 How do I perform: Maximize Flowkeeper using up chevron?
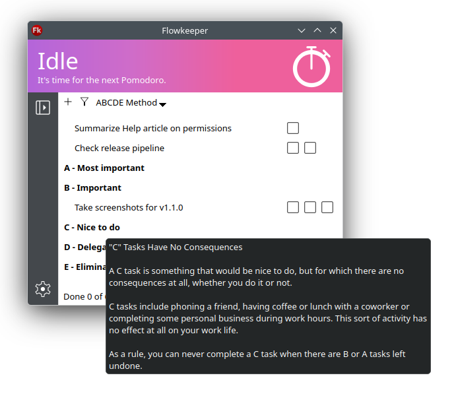(x=317, y=30)
